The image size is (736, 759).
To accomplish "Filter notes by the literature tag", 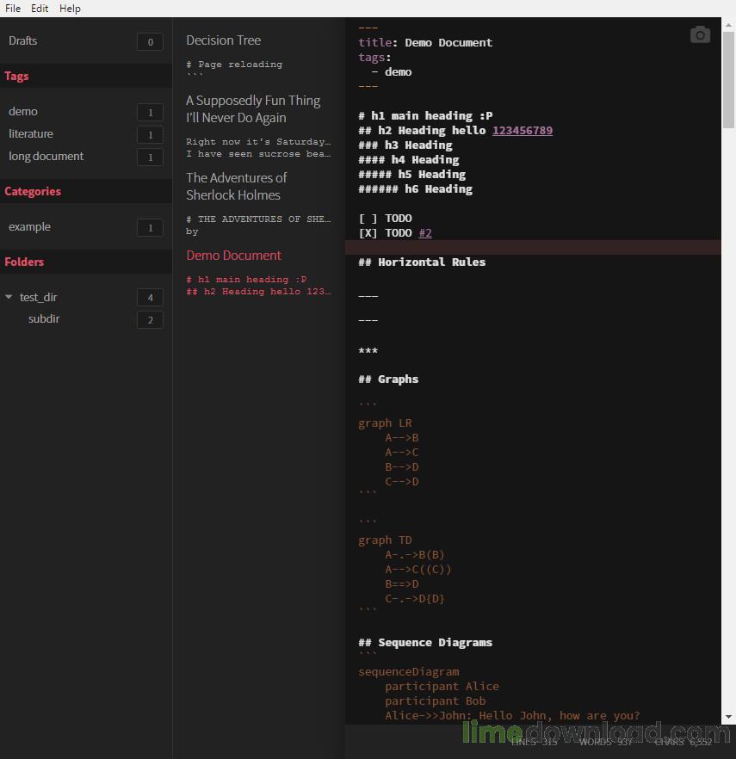I will (x=30, y=133).
